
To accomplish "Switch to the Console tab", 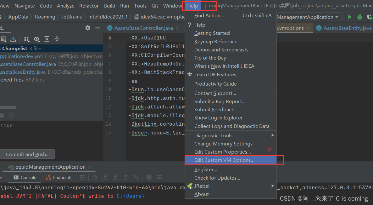I will 25,177.
